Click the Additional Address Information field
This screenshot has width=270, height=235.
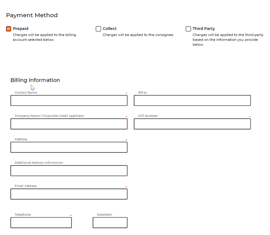[x=69, y=171]
